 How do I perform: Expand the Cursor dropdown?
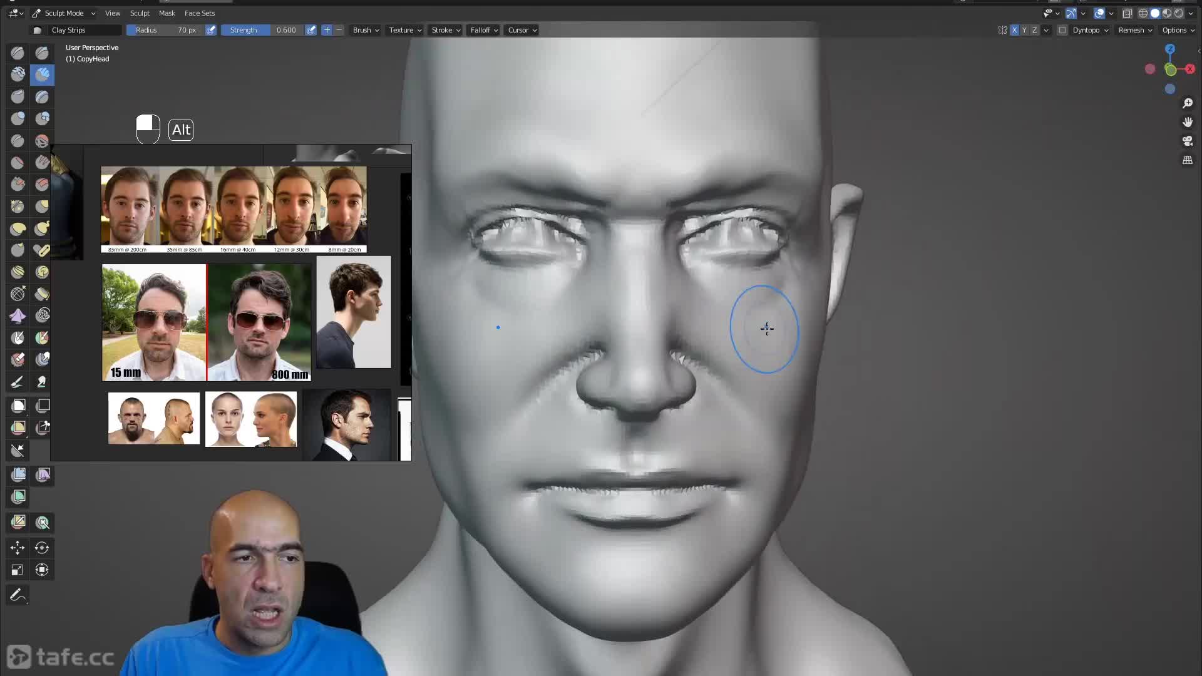point(522,30)
